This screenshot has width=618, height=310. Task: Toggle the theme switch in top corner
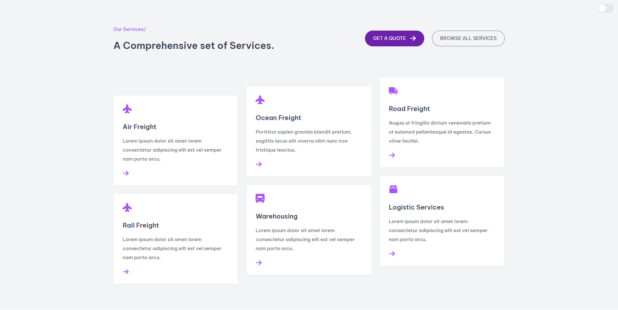click(605, 8)
